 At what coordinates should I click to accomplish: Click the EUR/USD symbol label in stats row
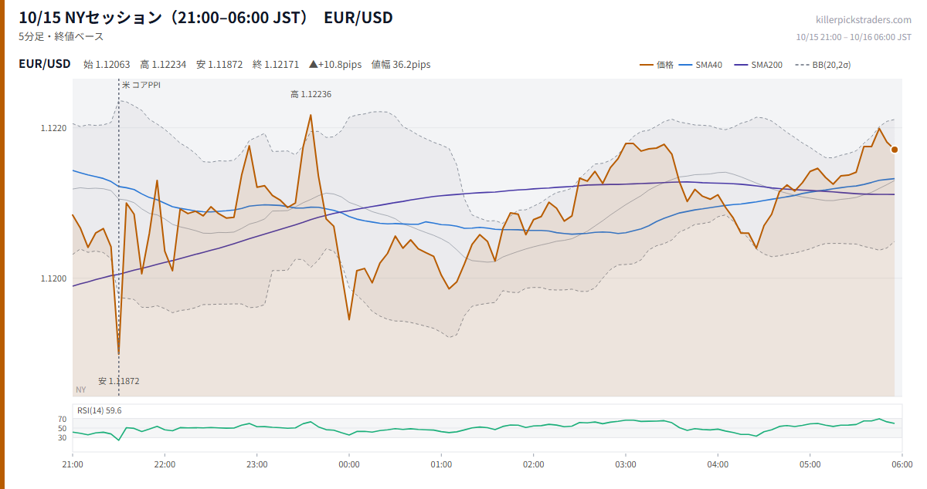click(45, 64)
